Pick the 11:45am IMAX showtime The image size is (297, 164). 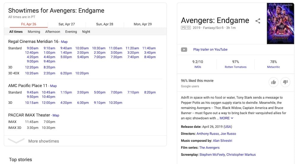(31, 122)
